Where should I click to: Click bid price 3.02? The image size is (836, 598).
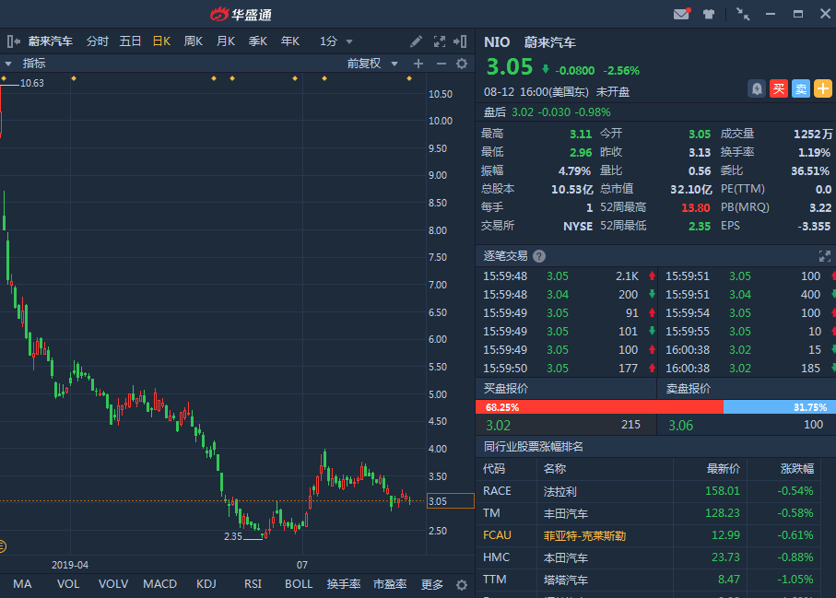click(x=498, y=426)
